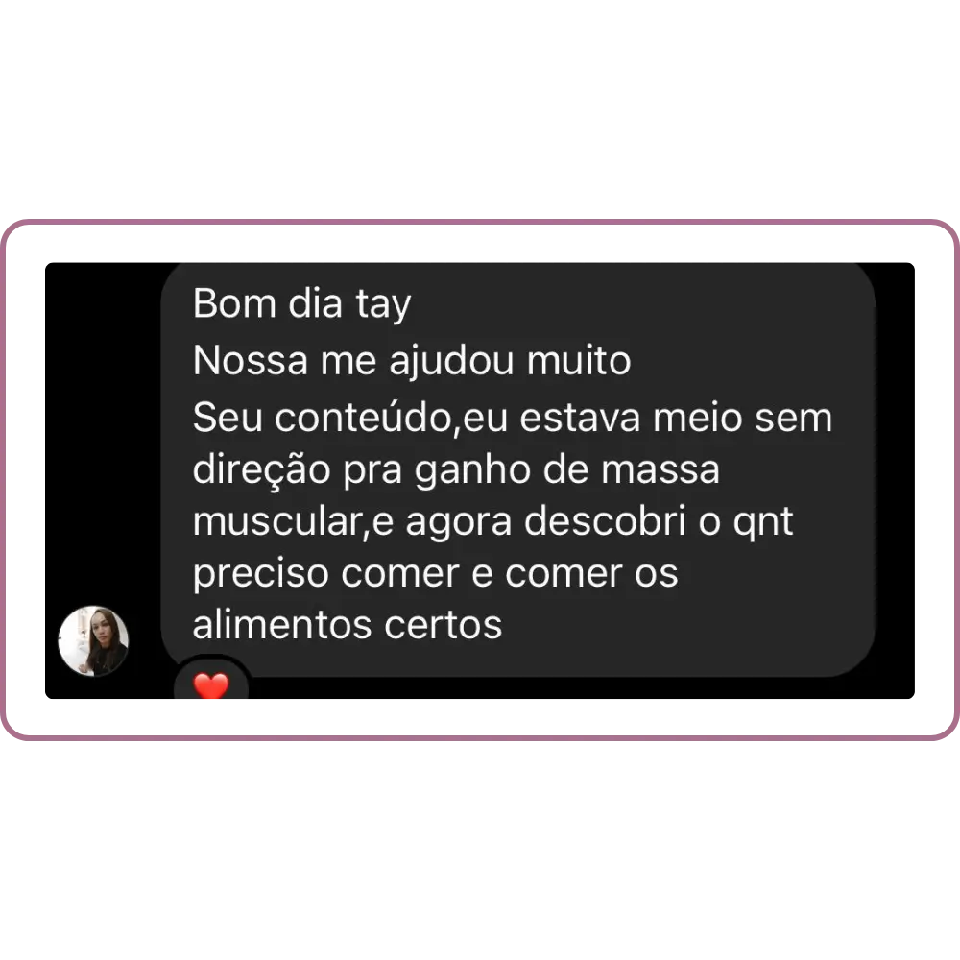
Task: Click the word "certos" ending the message
Action: [x=443, y=626]
